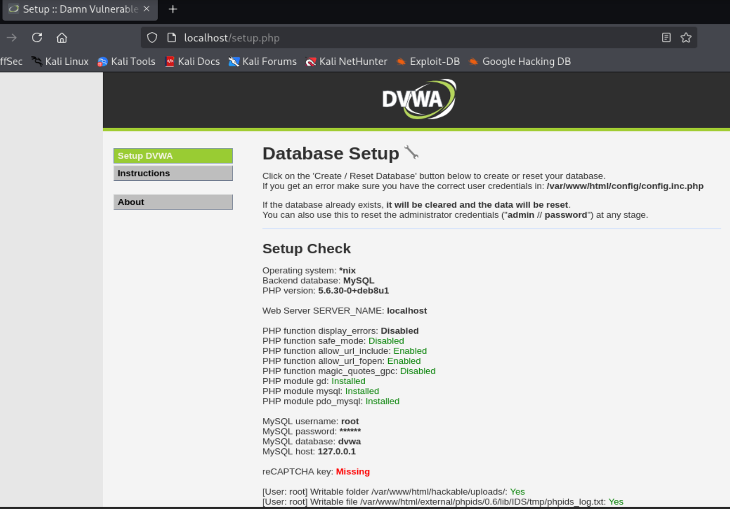Reload the page with the refresh icon
This screenshot has height=509, width=730.
pos(37,38)
